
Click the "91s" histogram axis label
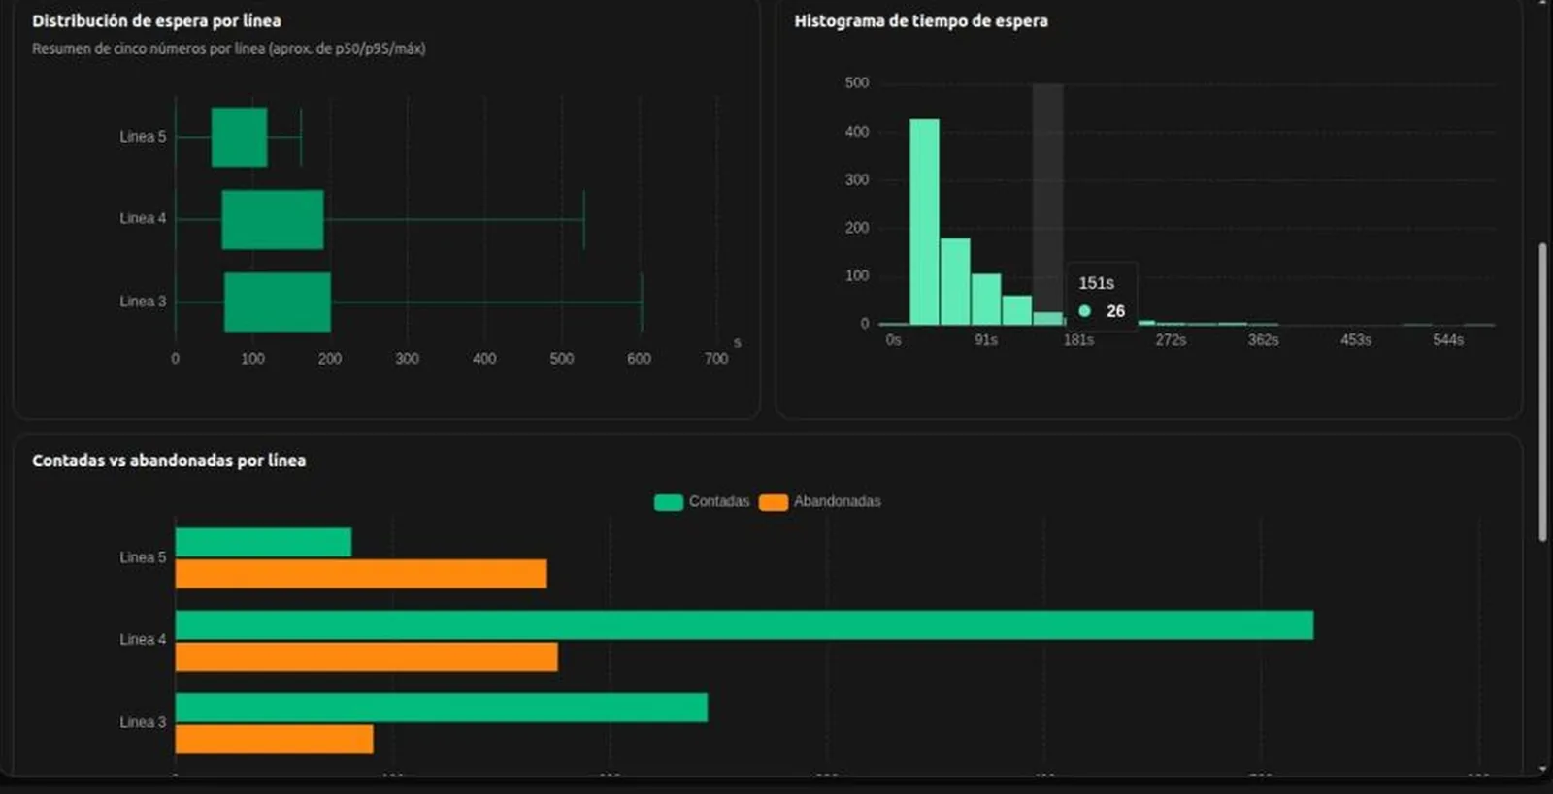(x=986, y=340)
